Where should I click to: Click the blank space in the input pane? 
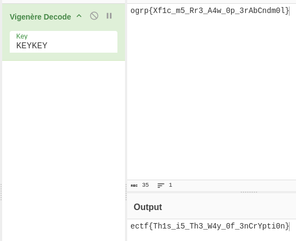212,94
